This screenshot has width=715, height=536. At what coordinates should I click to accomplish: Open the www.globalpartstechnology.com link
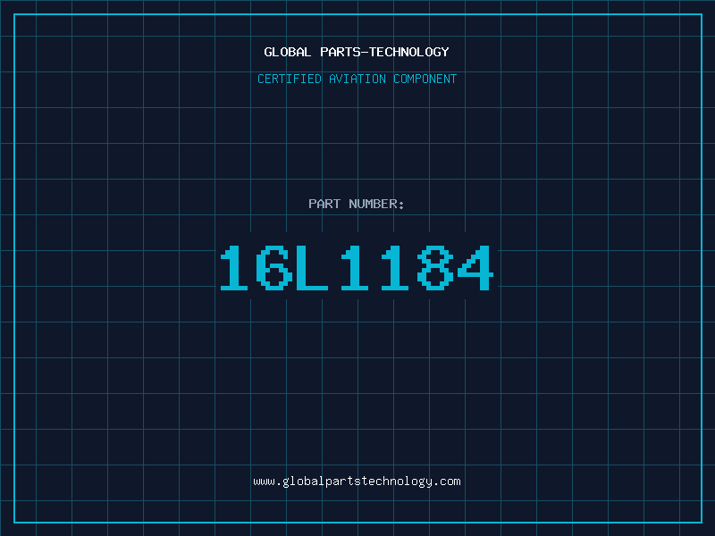(x=357, y=482)
